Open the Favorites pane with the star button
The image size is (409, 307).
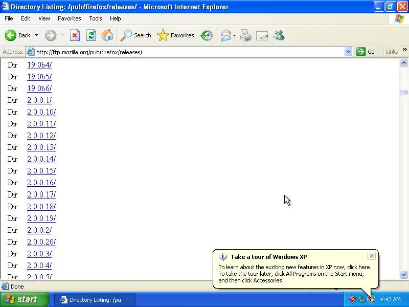pyautogui.click(x=175, y=35)
